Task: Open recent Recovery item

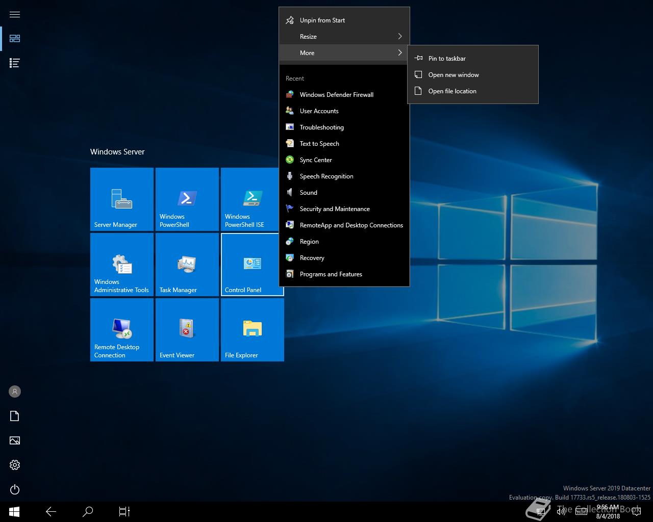Action: pos(344,258)
